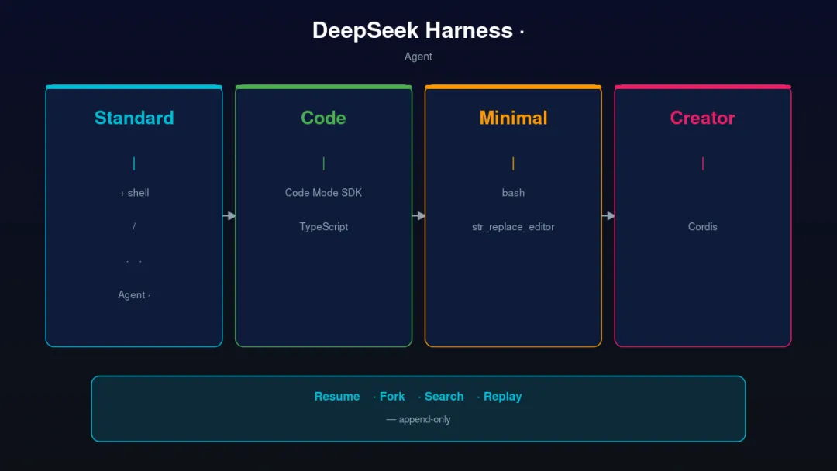Choose the Search option
837x471 pixels.
[x=443, y=397]
